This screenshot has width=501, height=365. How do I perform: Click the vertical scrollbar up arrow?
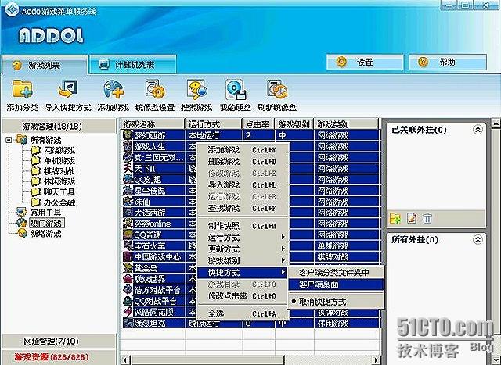[496, 123]
